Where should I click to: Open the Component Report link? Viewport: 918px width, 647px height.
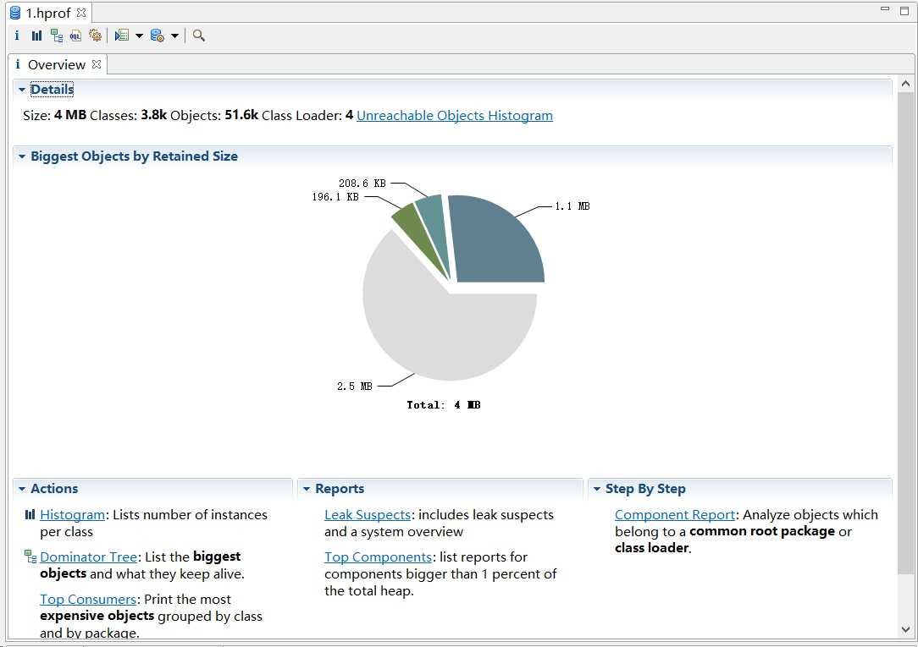(675, 515)
